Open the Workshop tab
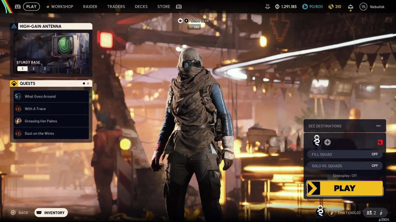The image size is (396, 222). pyautogui.click(x=62, y=6)
